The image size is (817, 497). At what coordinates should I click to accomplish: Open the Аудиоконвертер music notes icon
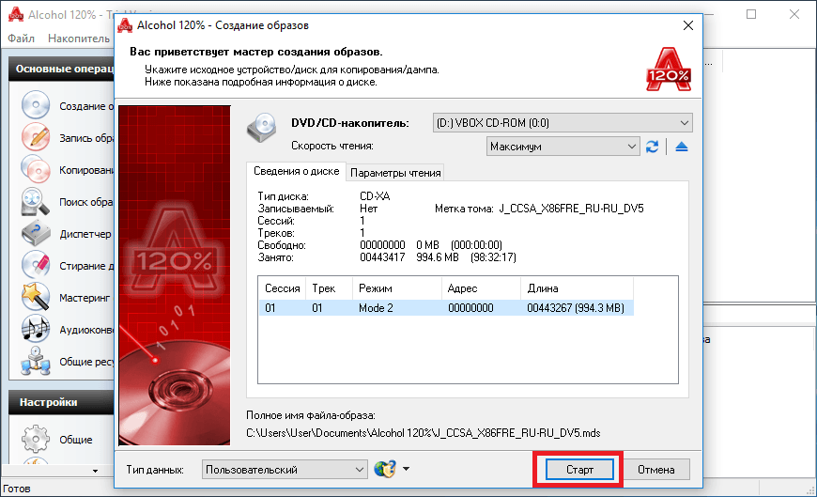tap(36, 329)
